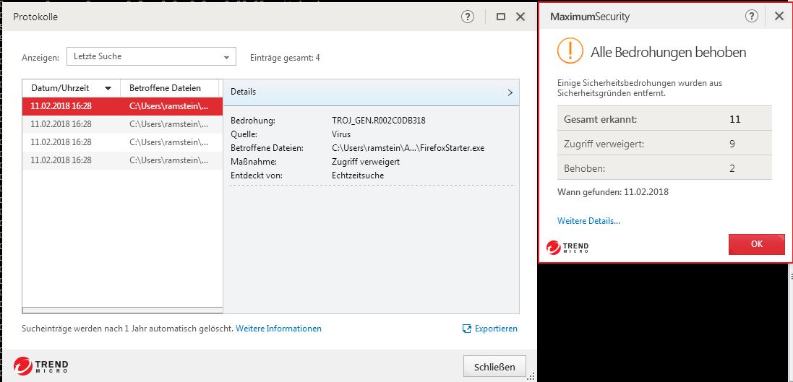Maximize the Protokolle window

click(x=500, y=17)
